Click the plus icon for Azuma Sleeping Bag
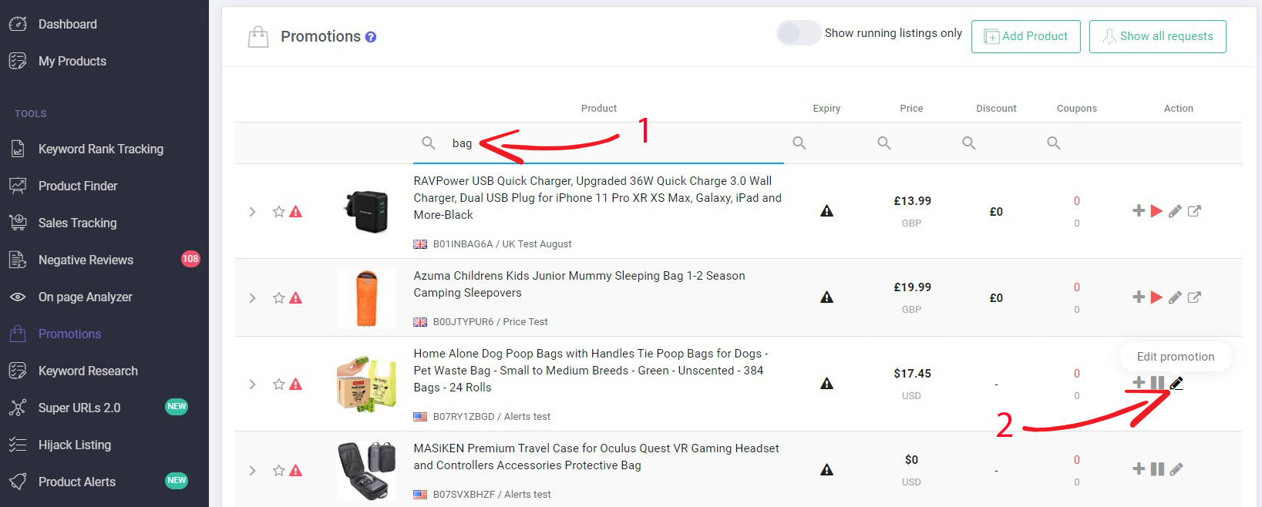This screenshot has height=507, width=1262. tap(1139, 297)
